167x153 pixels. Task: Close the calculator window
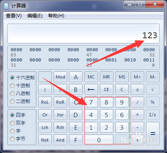pyautogui.click(x=155, y=4)
